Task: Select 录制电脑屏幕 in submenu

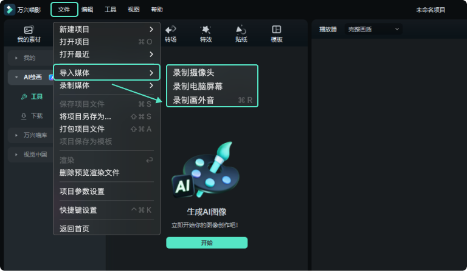Action: [x=212, y=86]
